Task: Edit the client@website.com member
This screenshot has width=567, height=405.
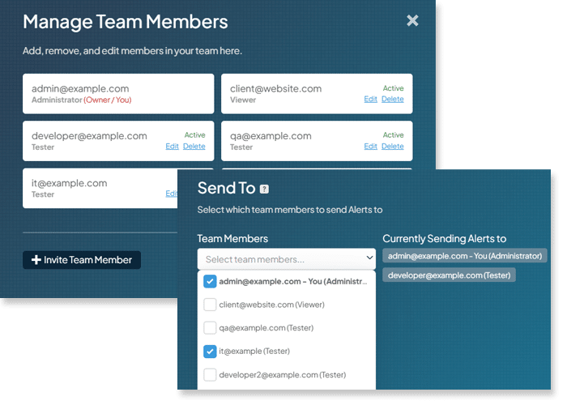Action: [370, 99]
